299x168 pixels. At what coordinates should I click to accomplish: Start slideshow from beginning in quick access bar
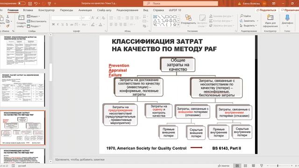50,3
